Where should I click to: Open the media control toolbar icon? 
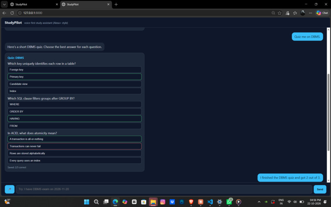coord(287,13)
